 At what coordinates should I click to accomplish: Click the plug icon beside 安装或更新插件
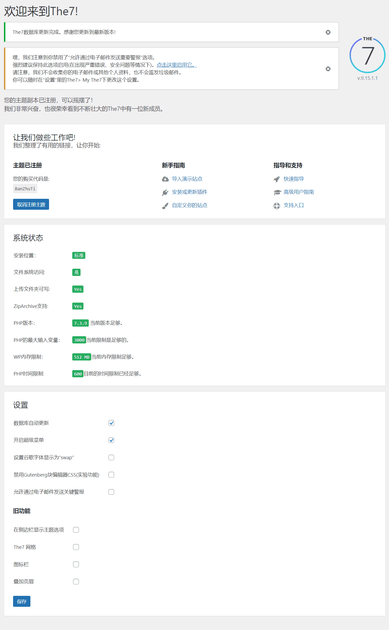click(165, 192)
